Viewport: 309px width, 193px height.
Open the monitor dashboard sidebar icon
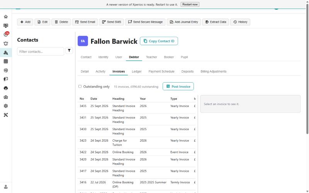point(6,25)
